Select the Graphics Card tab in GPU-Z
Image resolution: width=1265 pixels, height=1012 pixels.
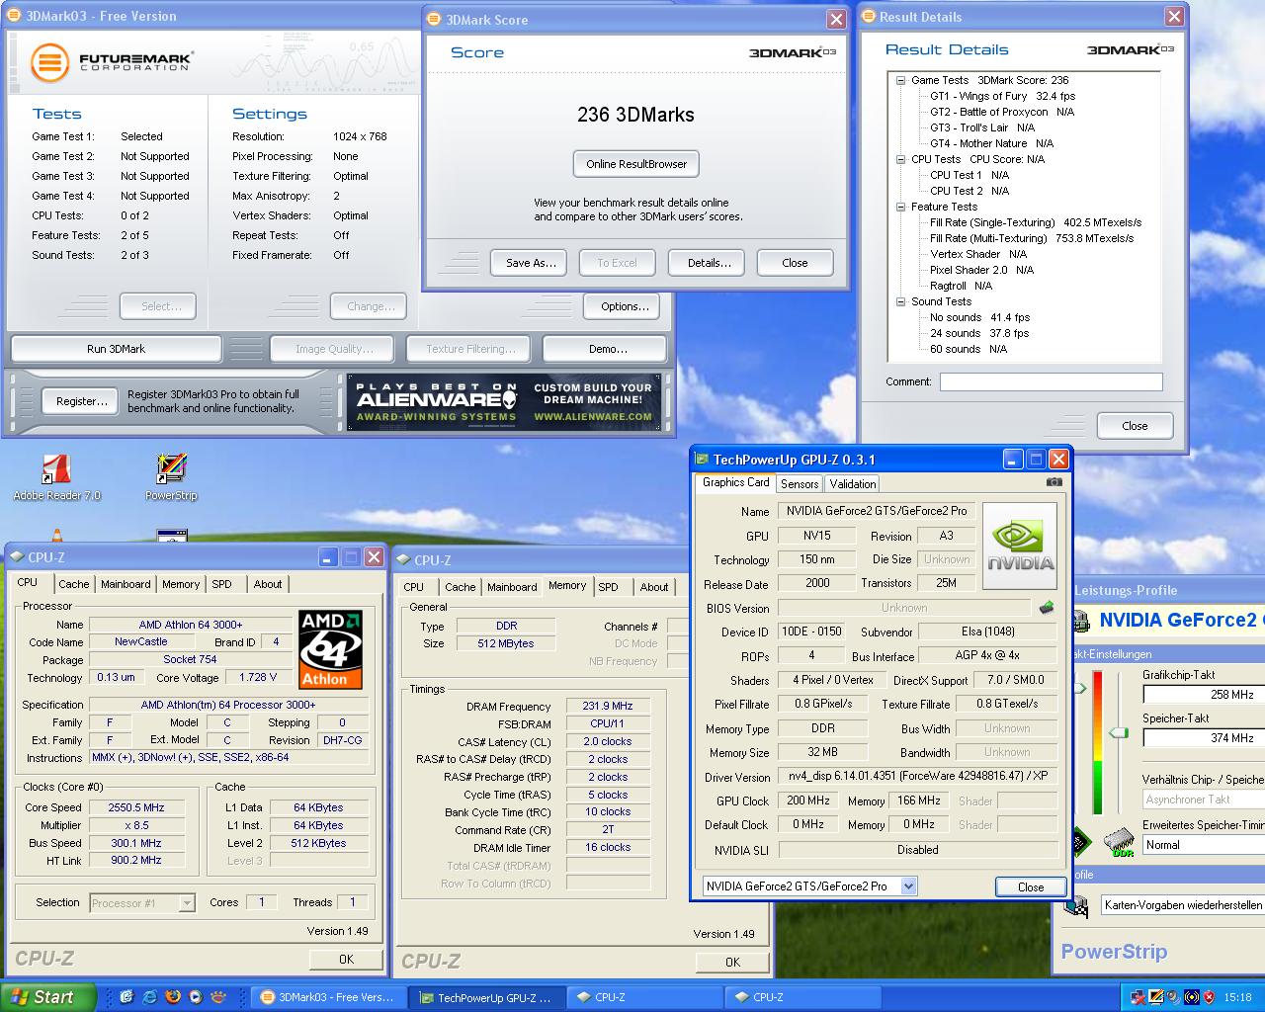point(735,482)
